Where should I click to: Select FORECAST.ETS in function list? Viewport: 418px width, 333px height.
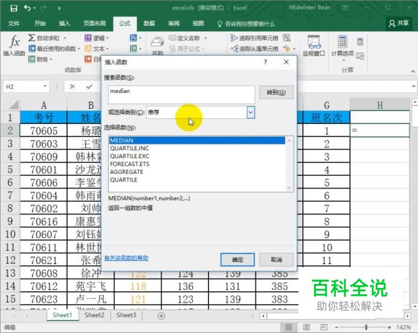point(198,164)
